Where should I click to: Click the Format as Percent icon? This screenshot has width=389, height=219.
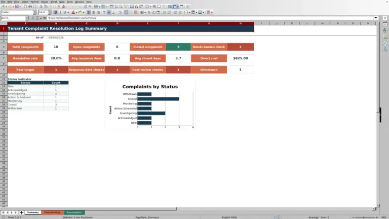pyautogui.click(x=149, y=12)
